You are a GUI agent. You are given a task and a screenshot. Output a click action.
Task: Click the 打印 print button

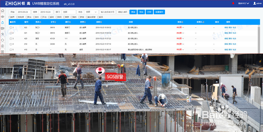point(149,12)
